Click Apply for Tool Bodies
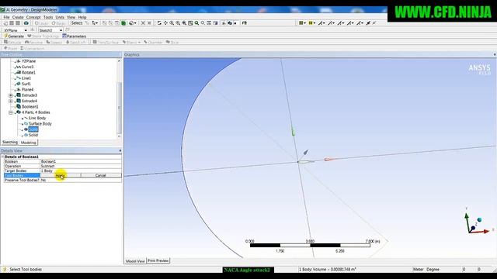 pos(61,175)
